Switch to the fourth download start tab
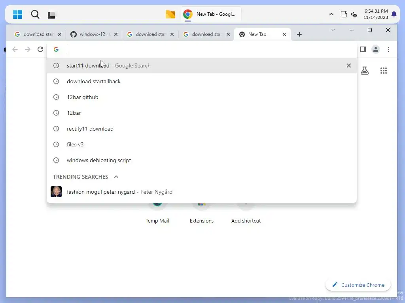This screenshot has height=303, width=405. [206, 34]
